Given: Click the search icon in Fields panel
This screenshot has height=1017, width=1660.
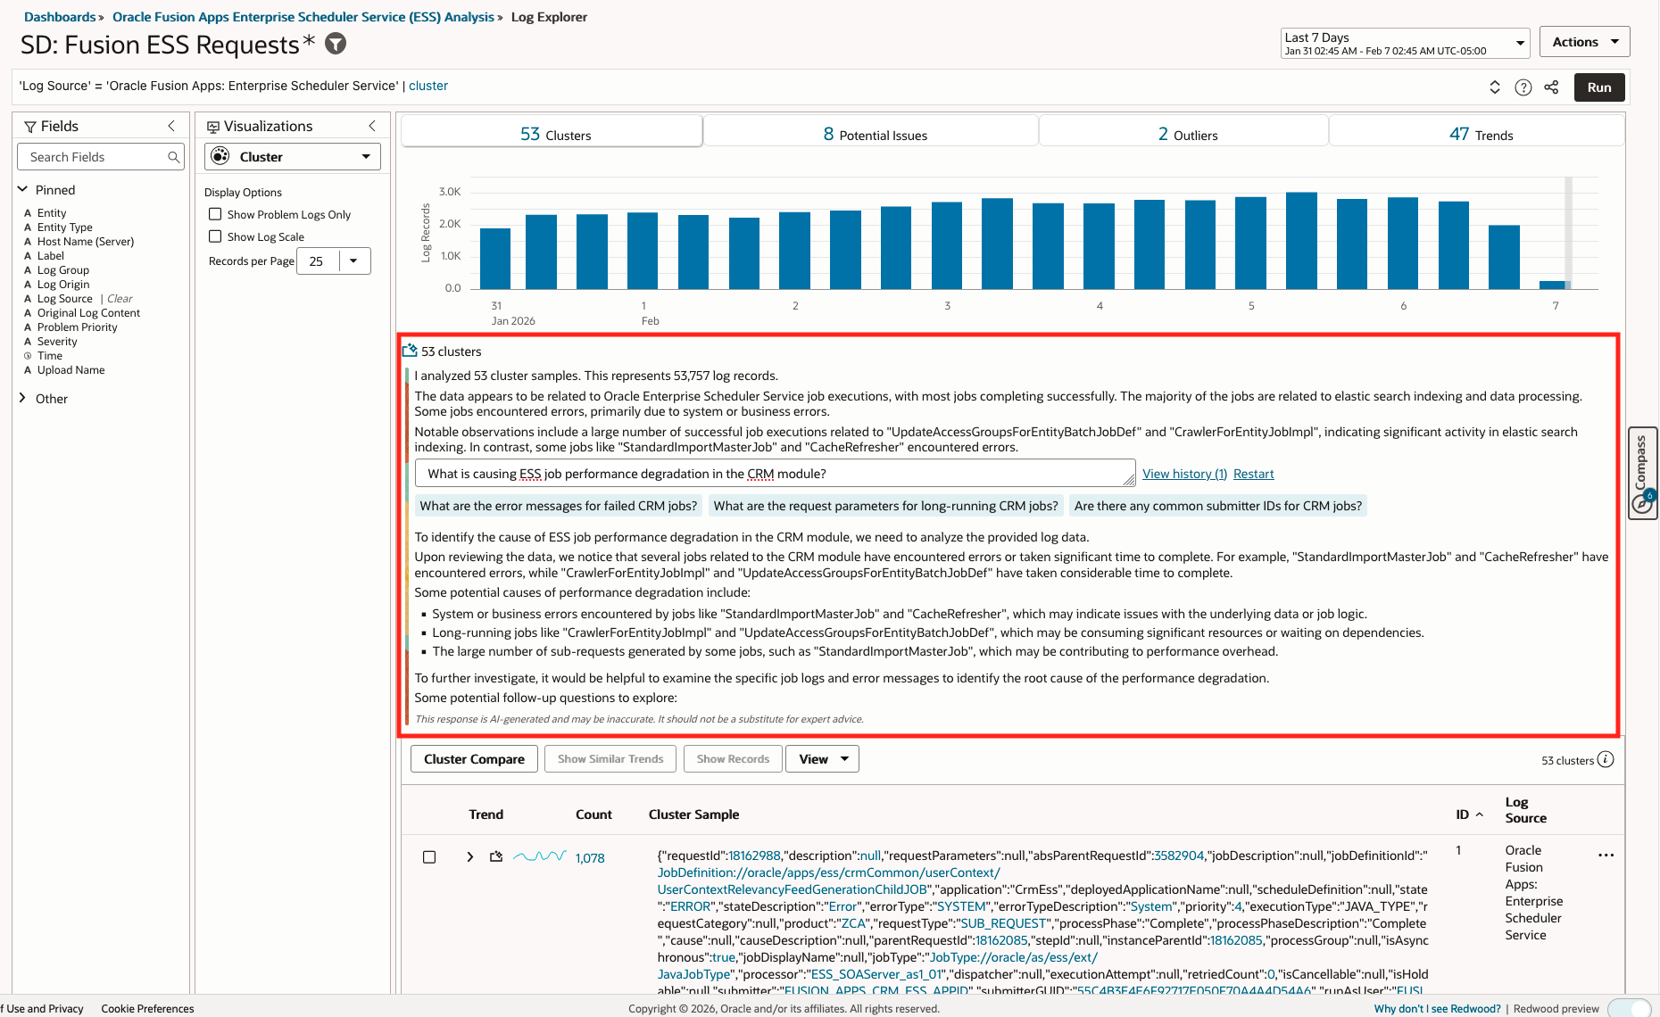Looking at the screenshot, I should 174,156.
